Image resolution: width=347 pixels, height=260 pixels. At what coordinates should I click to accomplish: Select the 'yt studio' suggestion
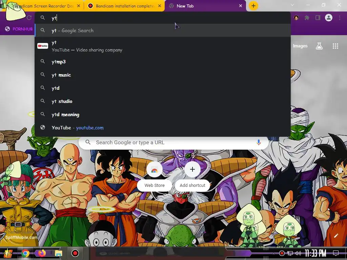point(162,101)
